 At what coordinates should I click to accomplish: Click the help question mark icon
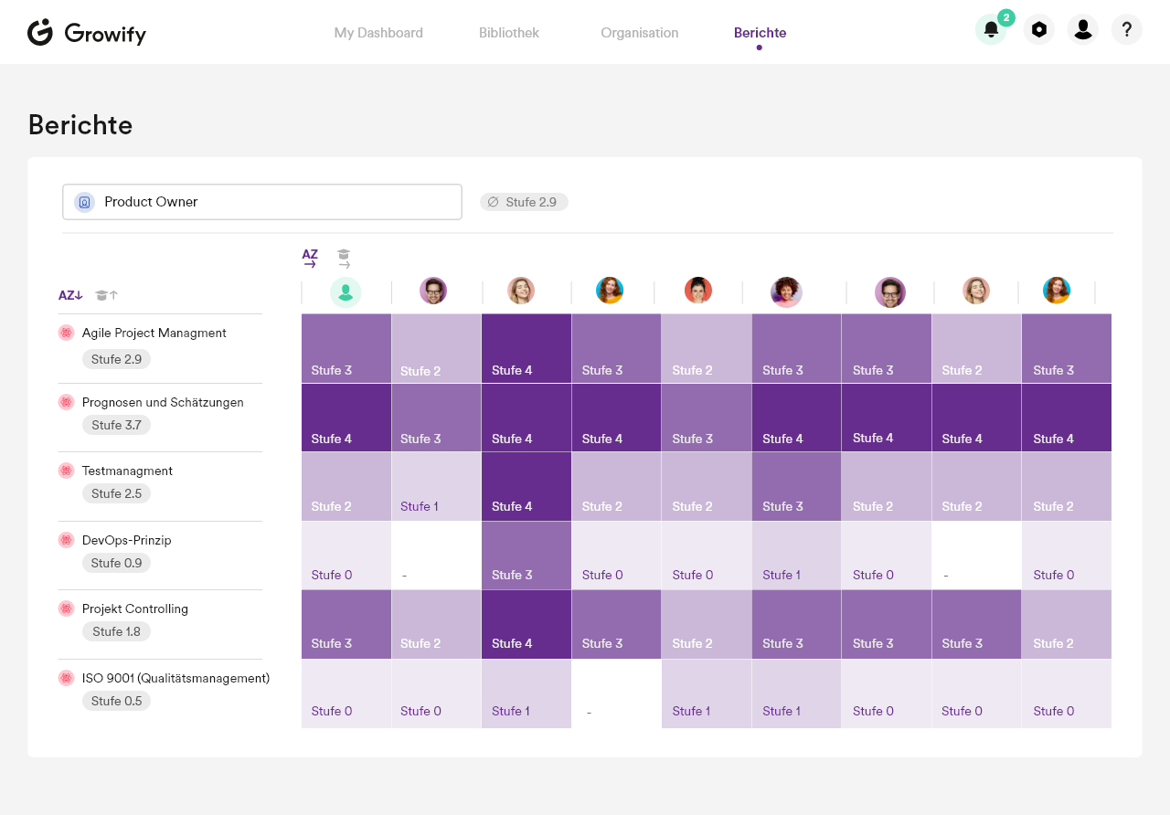coord(1127,30)
